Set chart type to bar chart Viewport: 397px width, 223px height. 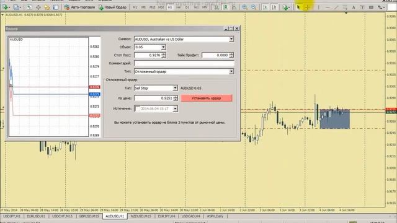click(x=216, y=7)
